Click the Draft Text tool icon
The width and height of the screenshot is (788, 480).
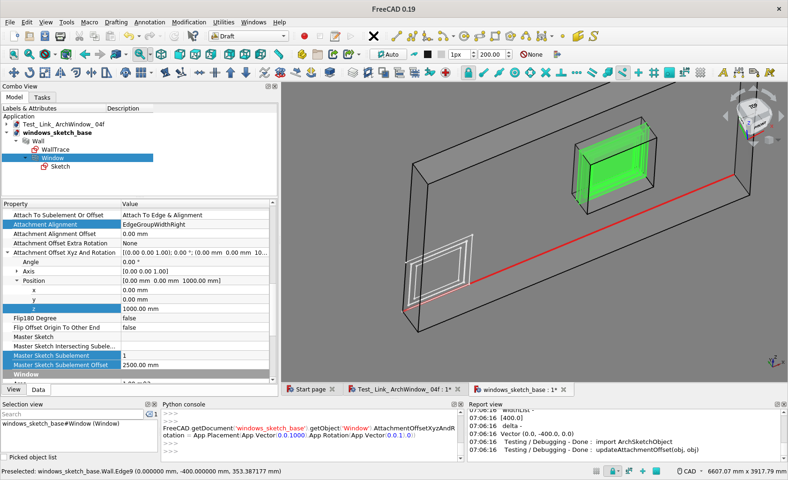723,73
